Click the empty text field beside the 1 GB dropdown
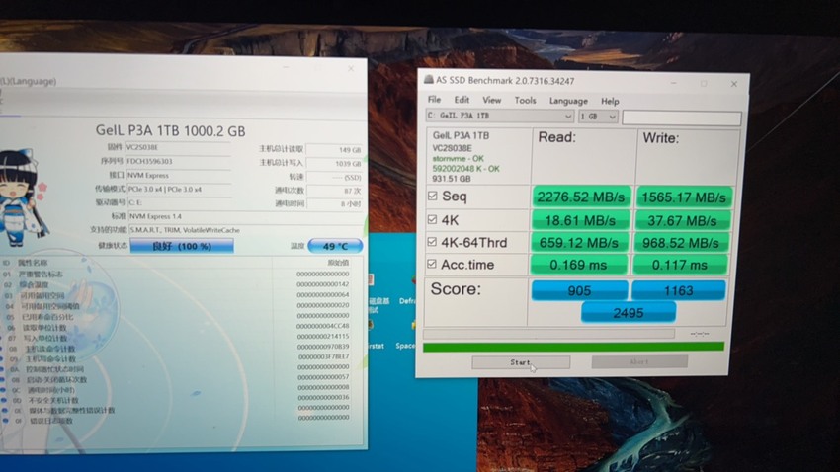This screenshot has height=472, width=840. pos(682,118)
